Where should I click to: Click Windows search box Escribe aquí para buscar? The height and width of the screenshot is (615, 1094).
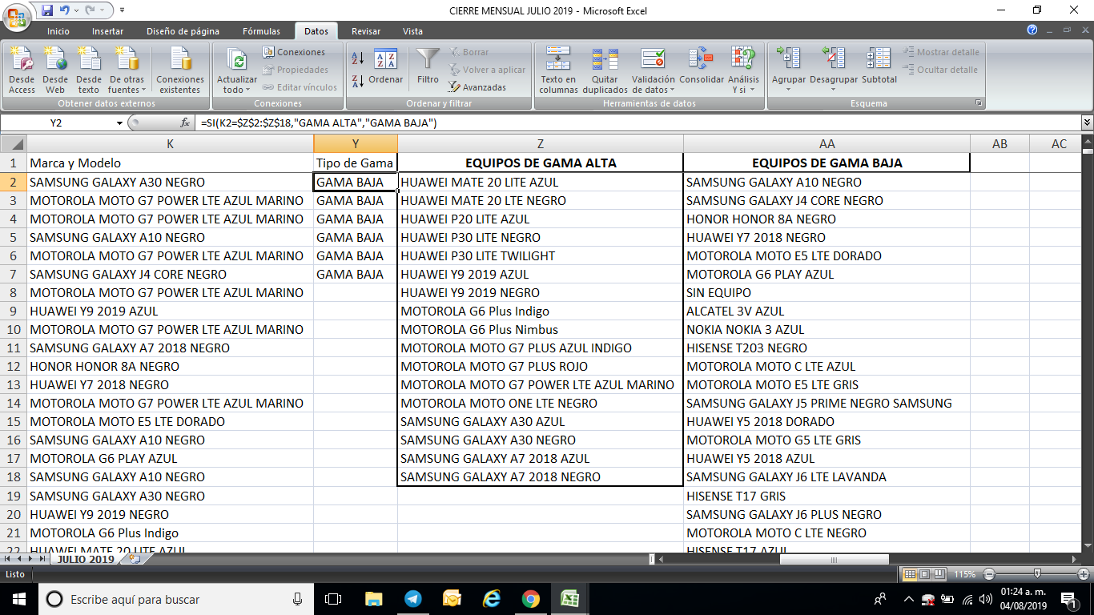pyautogui.click(x=176, y=599)
